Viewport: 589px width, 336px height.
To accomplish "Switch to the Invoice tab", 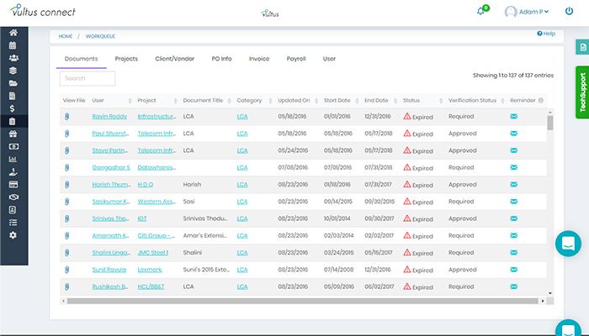I will [259, 59].
